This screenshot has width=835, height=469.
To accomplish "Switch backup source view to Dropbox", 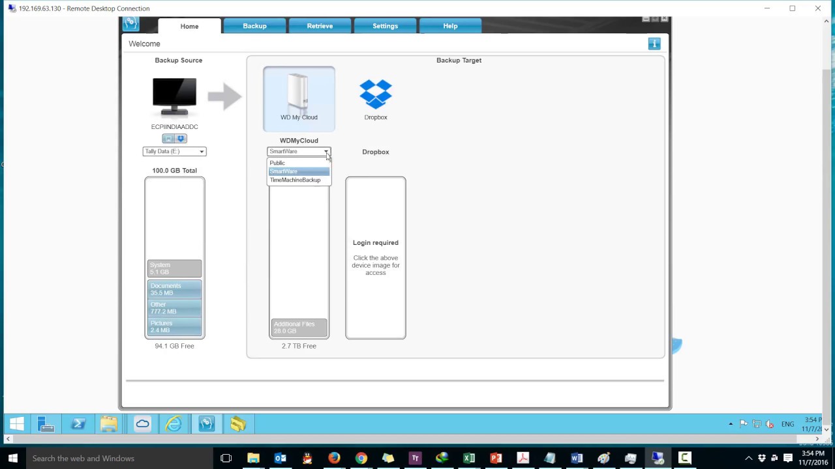I will coord(180,138).
